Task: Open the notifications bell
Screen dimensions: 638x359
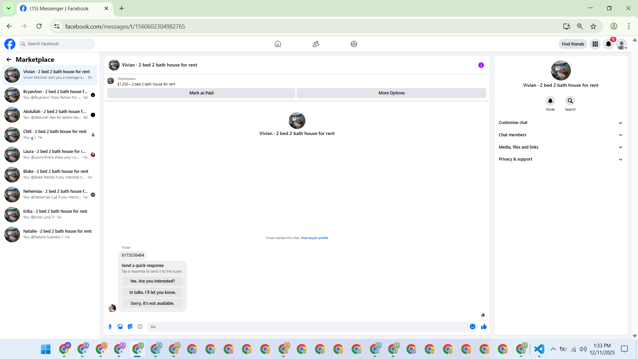Action: pos(608,44)
